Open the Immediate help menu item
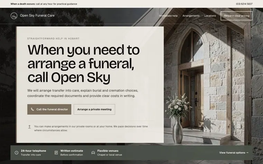 click(168, 16)
